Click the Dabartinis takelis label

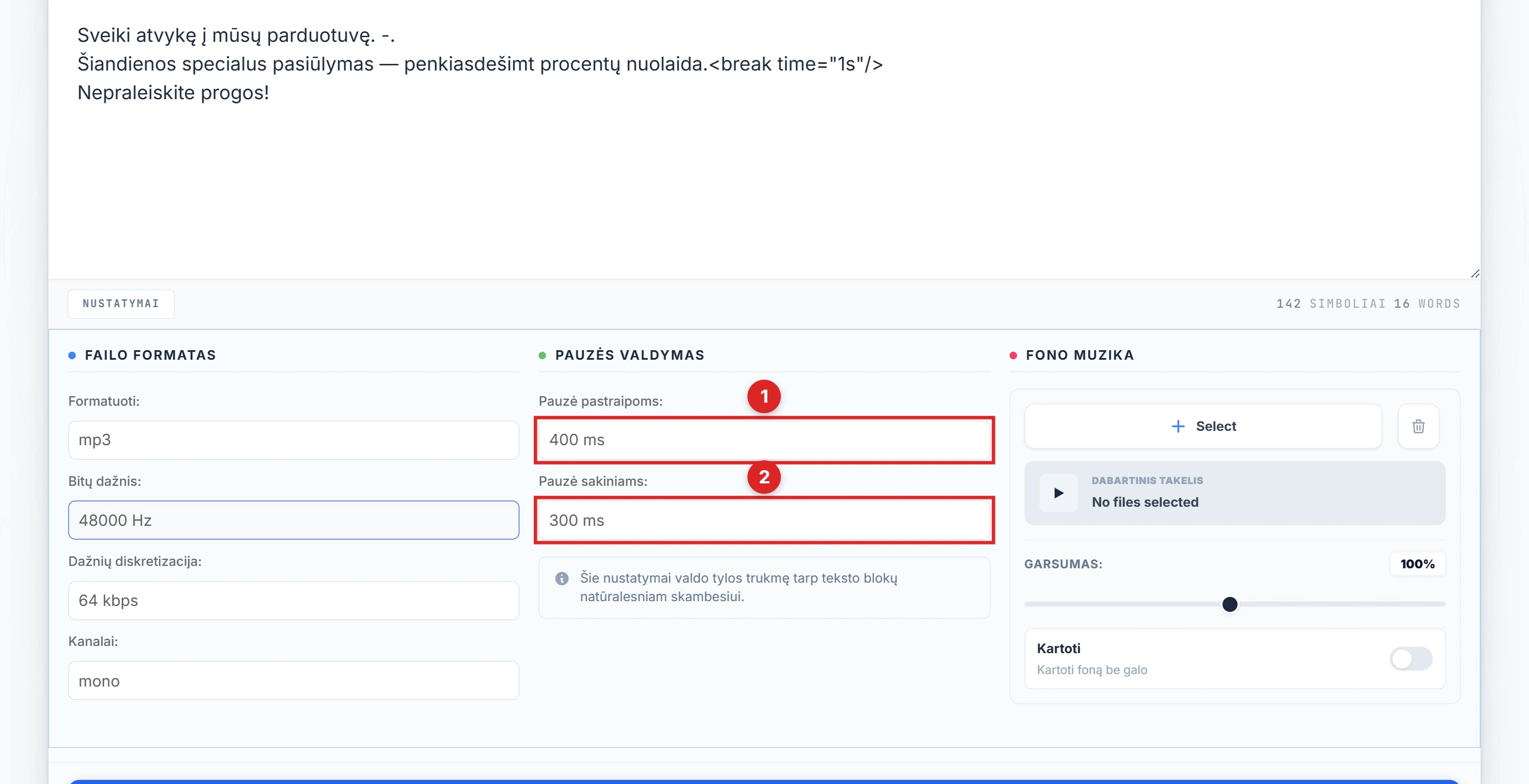coord(1147,480)
